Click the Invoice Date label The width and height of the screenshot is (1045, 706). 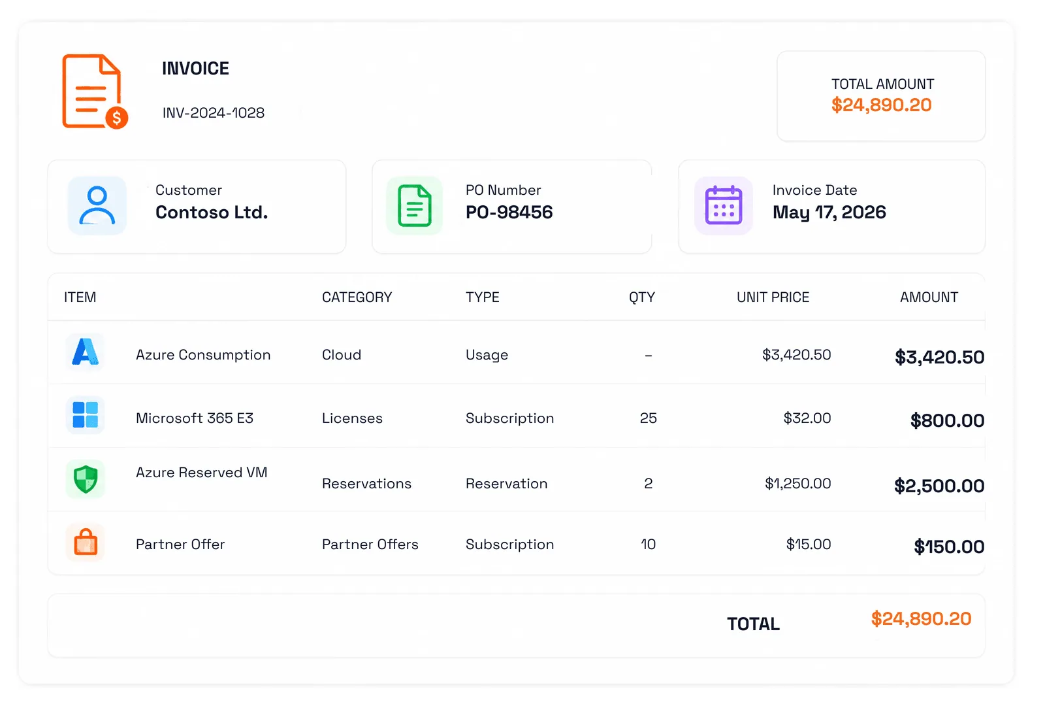pyautogui.click(x=814, y=190)
